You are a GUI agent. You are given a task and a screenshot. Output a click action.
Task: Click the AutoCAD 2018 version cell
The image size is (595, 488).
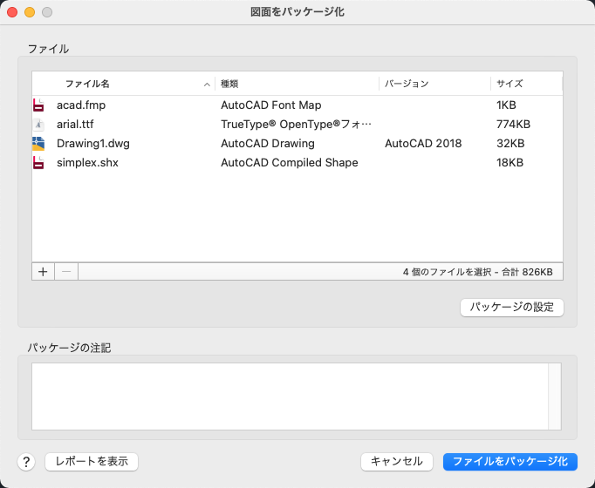(x=423, y=144)
